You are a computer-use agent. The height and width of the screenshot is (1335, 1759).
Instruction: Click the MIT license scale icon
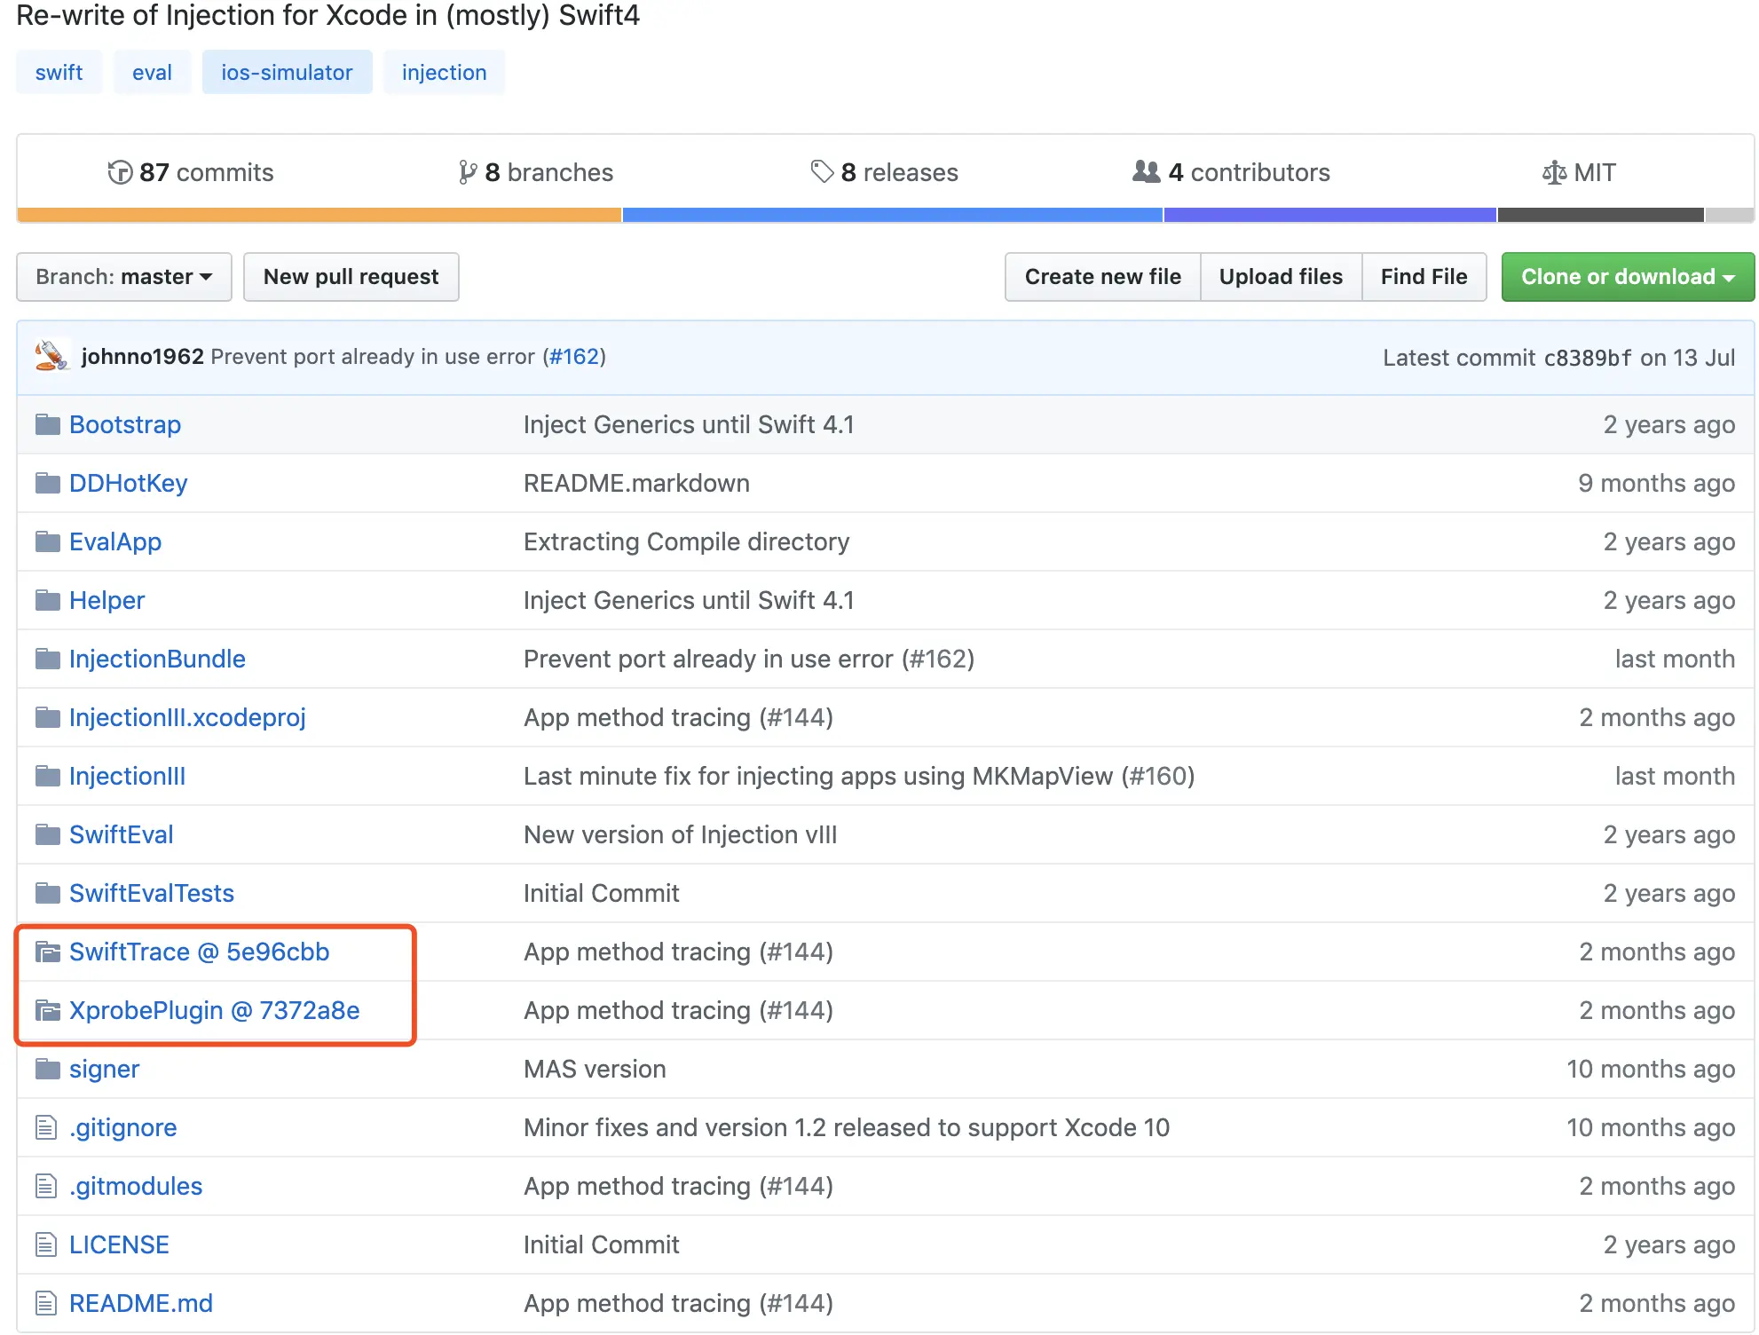[x=1554, y=172]
